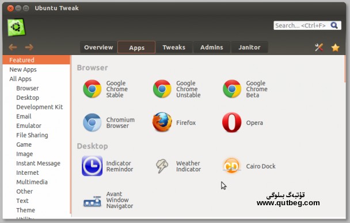Screen dimensions: 350x223
Task: Select the Cairo Dock icon
Action: click(x=231, y=166)
